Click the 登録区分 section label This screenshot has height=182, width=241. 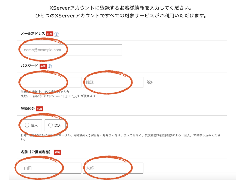[28, 109]
